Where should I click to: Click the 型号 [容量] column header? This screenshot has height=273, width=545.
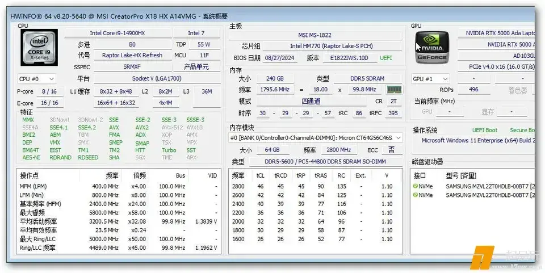pos(461,175)
